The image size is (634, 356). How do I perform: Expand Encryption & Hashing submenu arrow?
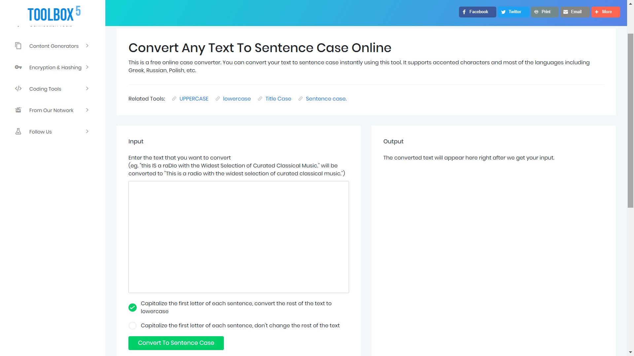coord(87,67)
